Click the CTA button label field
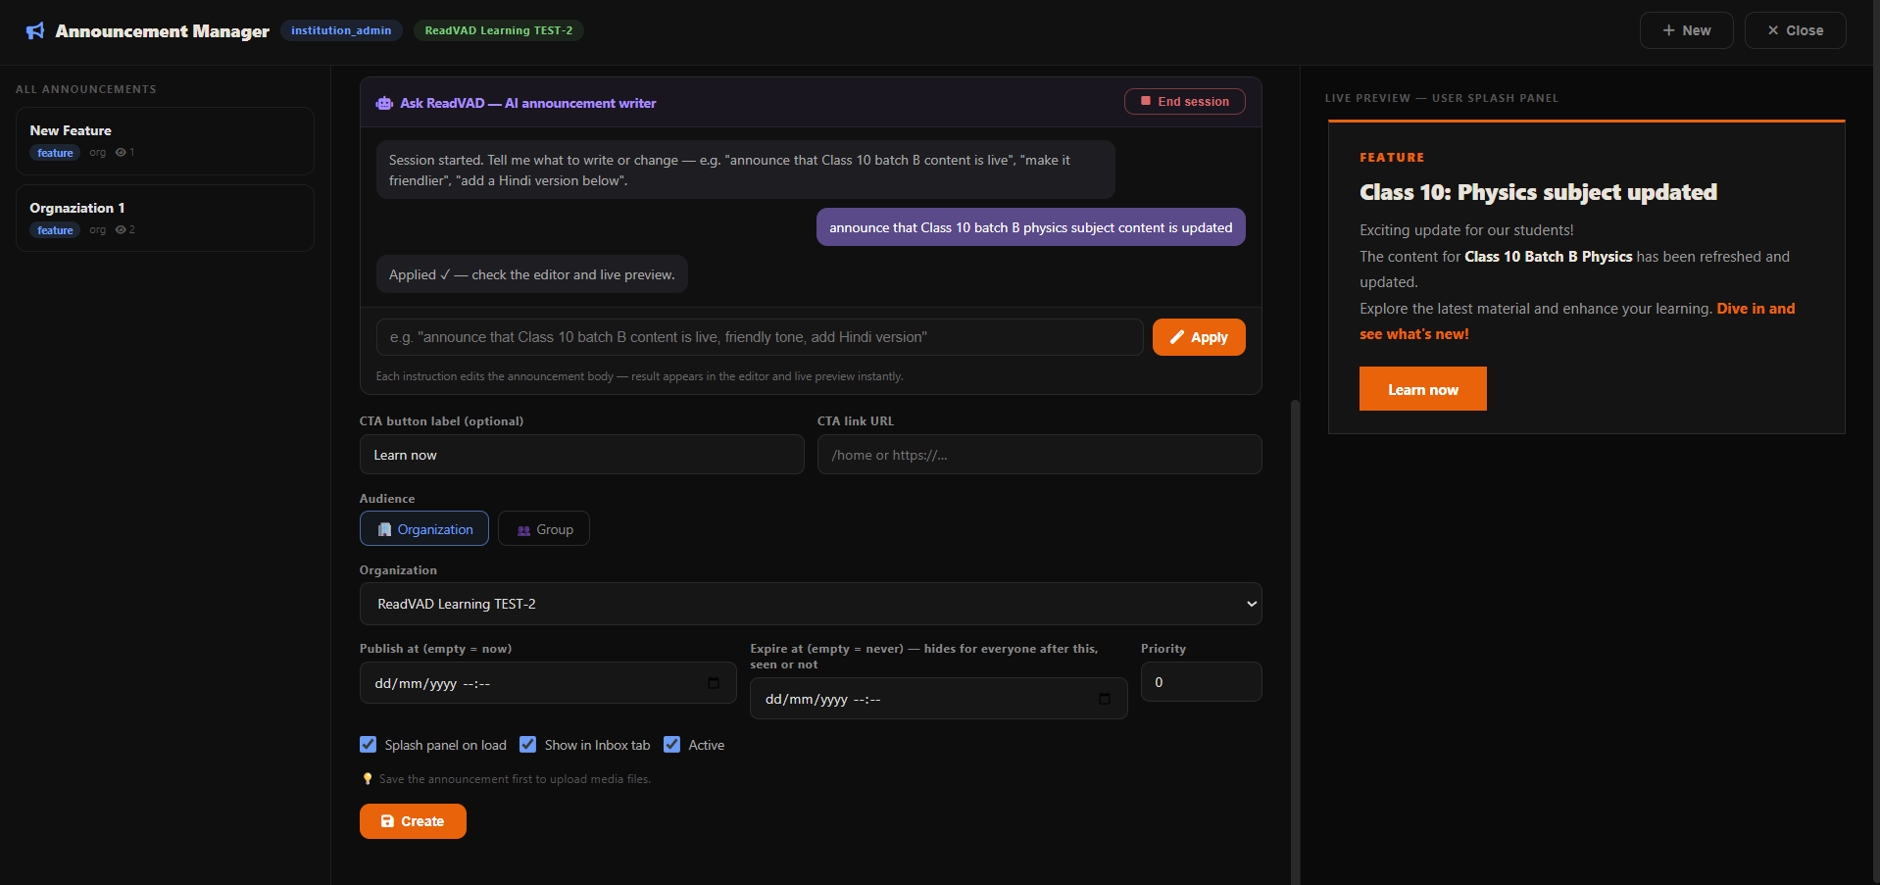Screen dimensions: 1880x885 [581, 455]
